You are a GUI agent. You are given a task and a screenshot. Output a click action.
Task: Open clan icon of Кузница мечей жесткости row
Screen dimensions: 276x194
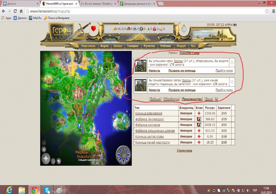click(199, 142)
